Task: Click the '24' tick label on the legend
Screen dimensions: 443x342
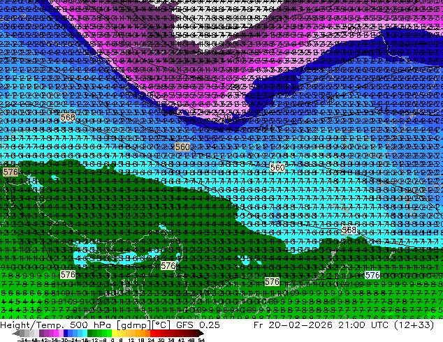Action: [x=151, y=340]
